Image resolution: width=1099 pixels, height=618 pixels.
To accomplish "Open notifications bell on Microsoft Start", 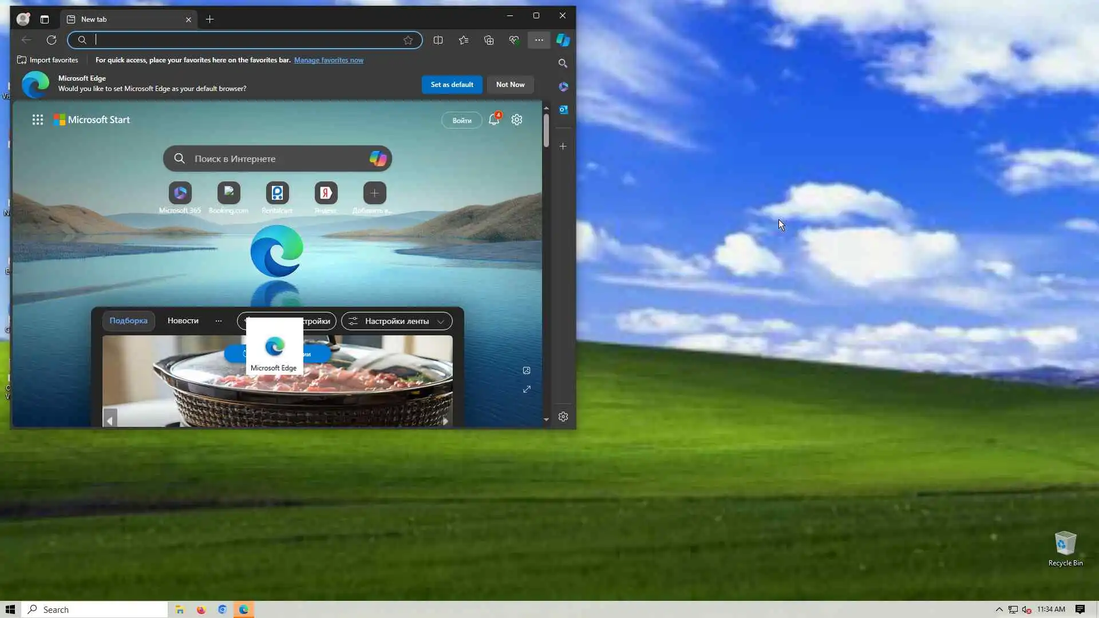I will coord(493,120).
